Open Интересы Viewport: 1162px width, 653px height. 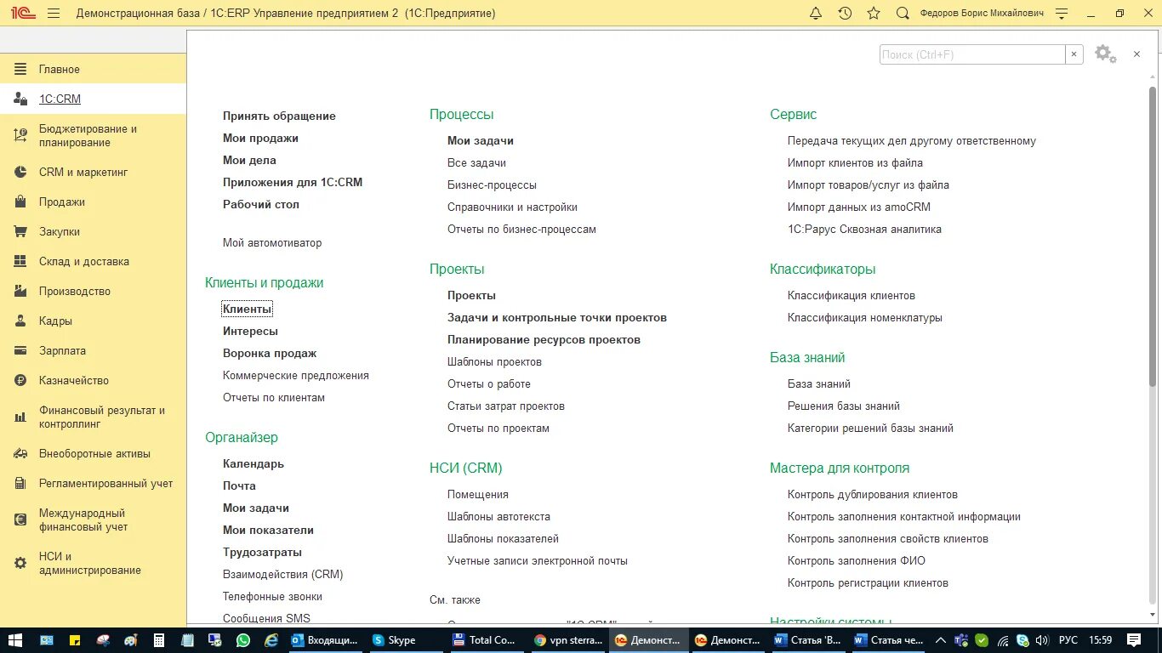click(250, 331)
